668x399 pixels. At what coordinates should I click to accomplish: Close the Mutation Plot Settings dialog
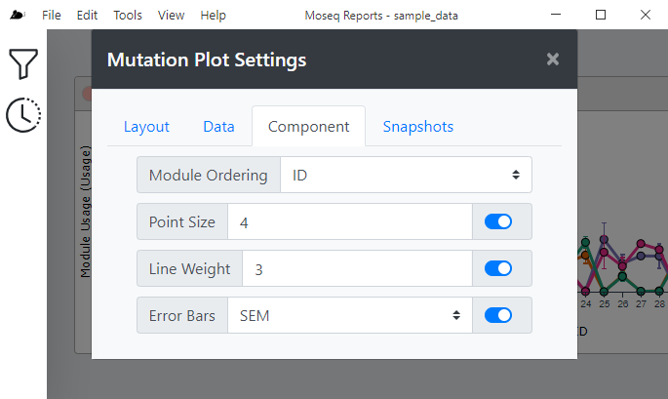[x=553, y=60]
